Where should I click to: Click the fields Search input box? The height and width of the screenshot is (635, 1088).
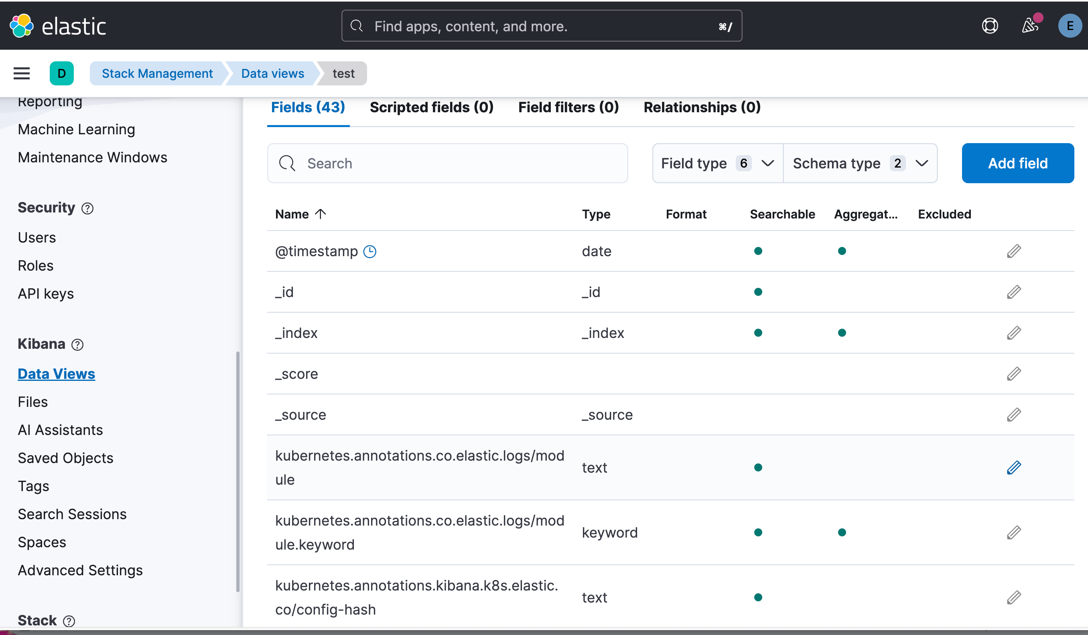tap(447, 164)
